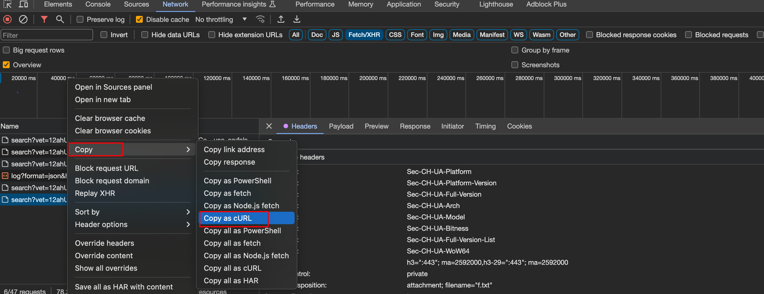This screenshot has width=764, height=294.
Task: Switch to Payload tab
Action: pyautogui.click(x=341, y=126)
